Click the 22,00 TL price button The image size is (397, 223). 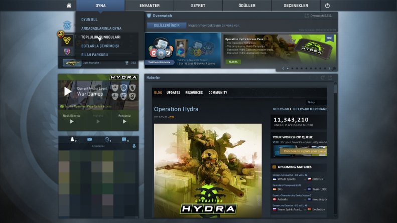(233, 62)
